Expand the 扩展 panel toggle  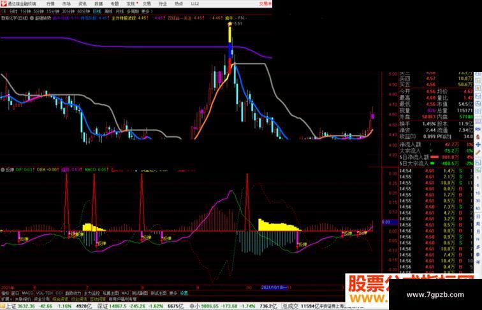pyautogui.click(x=6, y=299)
